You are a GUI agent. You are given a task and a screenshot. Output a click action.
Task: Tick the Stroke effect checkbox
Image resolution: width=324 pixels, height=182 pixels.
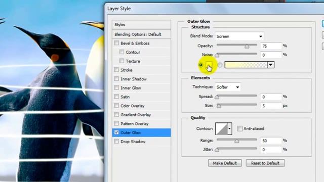(116, 70)
